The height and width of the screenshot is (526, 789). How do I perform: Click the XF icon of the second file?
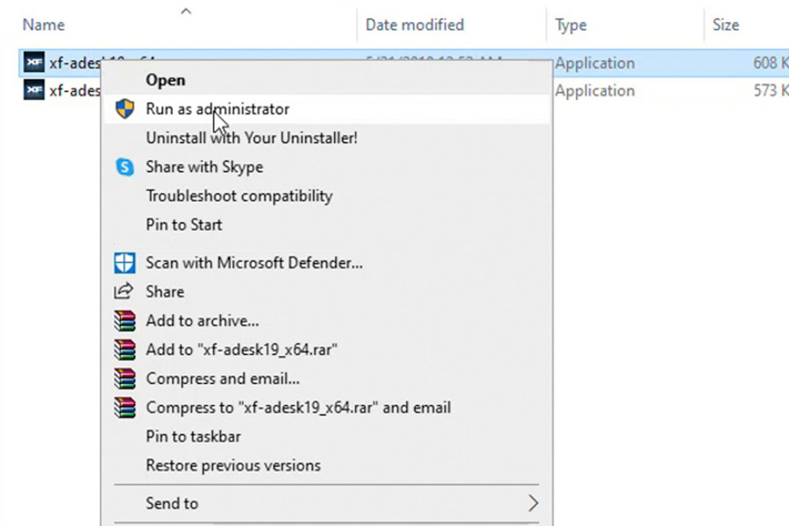34,90
